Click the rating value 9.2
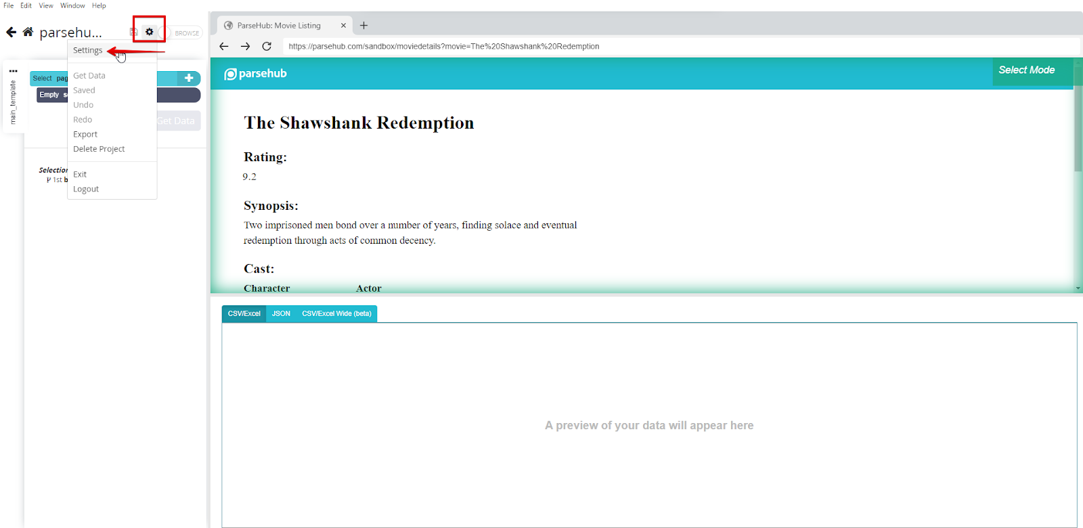Image resolution: width=1083 pixels, height=528 pixels. coord(250,177)
